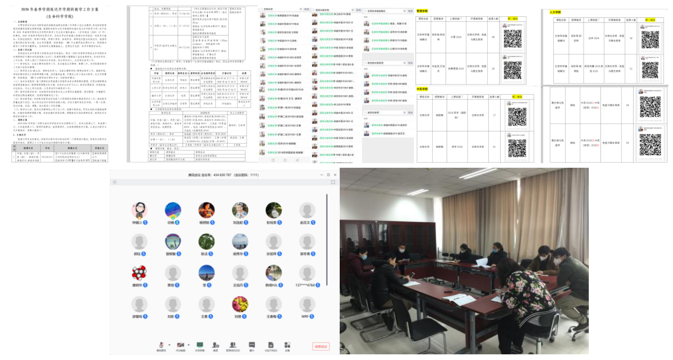Tap the phone's triangular back navigation button

coord(297,160)
